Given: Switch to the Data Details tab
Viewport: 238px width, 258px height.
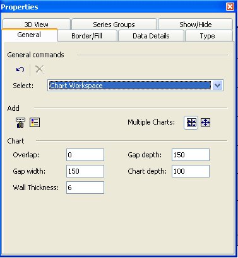Looking at the screenshot, I should click(151, 36).
